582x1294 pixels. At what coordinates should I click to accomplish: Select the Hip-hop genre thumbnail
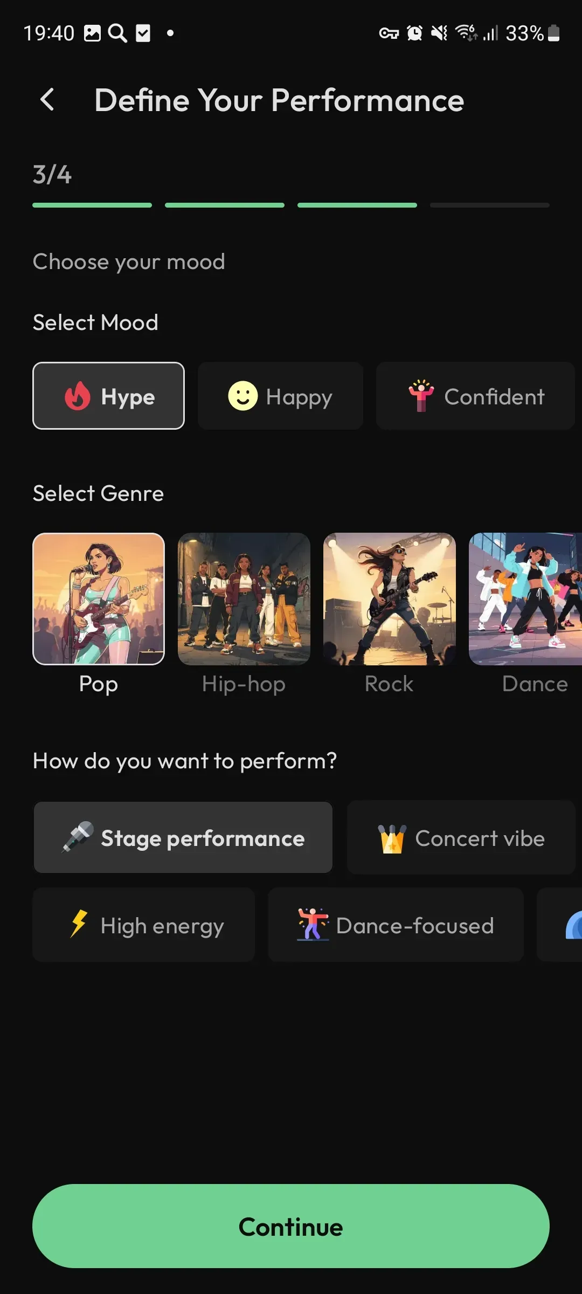(244, 599)
